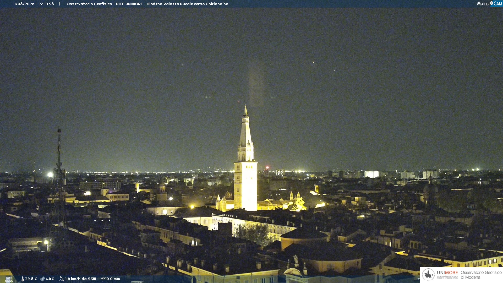The image size is (503, 283).
Task: Click the DATI METEO label
Action: (9, 279)
